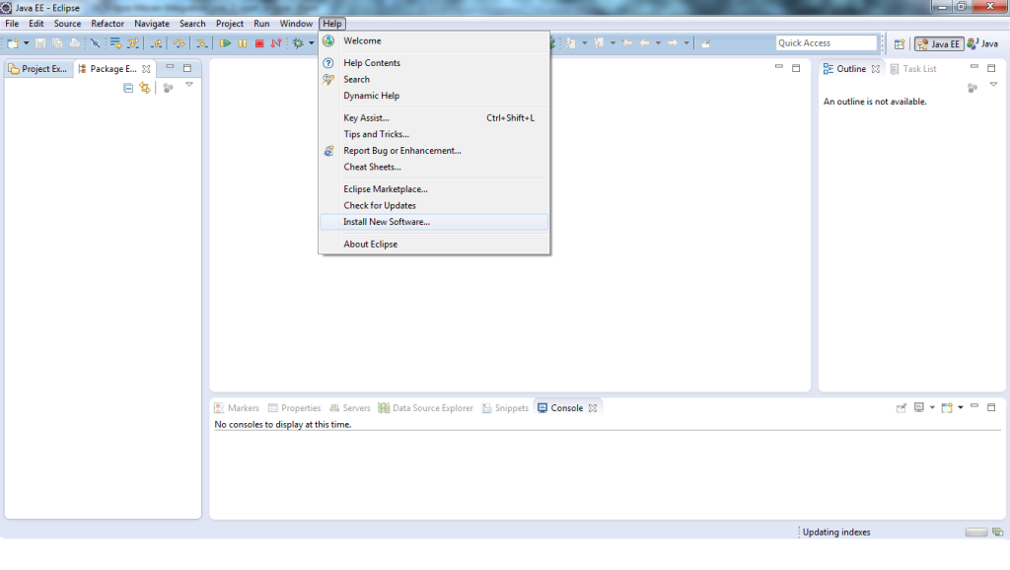Open the Debug dropdown arrow
Viewport: 1010px width, 570px height.
311,43
